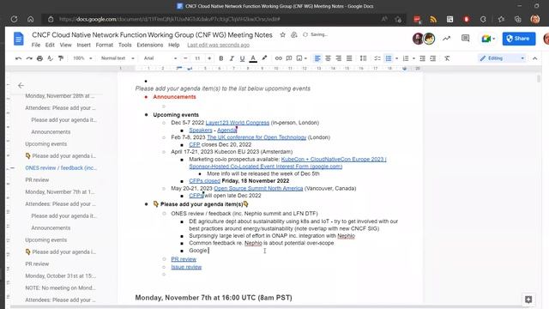Open the Editing mode dropdown

tap(503, 58)
